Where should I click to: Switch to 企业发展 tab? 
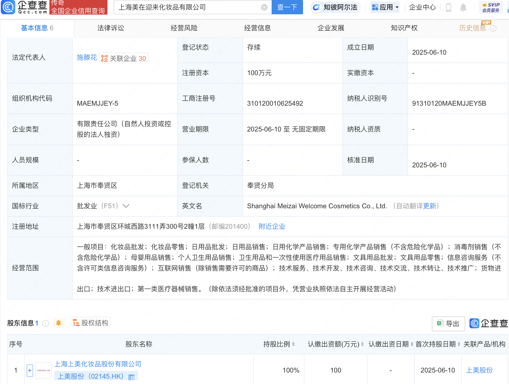coord(331,28)
